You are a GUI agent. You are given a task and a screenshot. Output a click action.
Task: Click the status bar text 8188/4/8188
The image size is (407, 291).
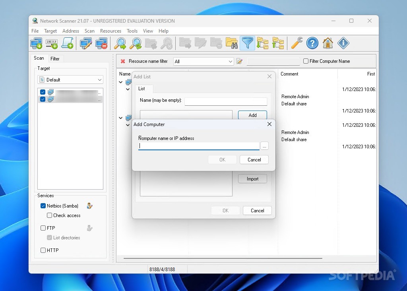[162, 269]
